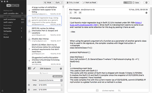Click the Until date field 2/12/2016
This screenshot has width=152, height=93.
(x=49, y=90)
